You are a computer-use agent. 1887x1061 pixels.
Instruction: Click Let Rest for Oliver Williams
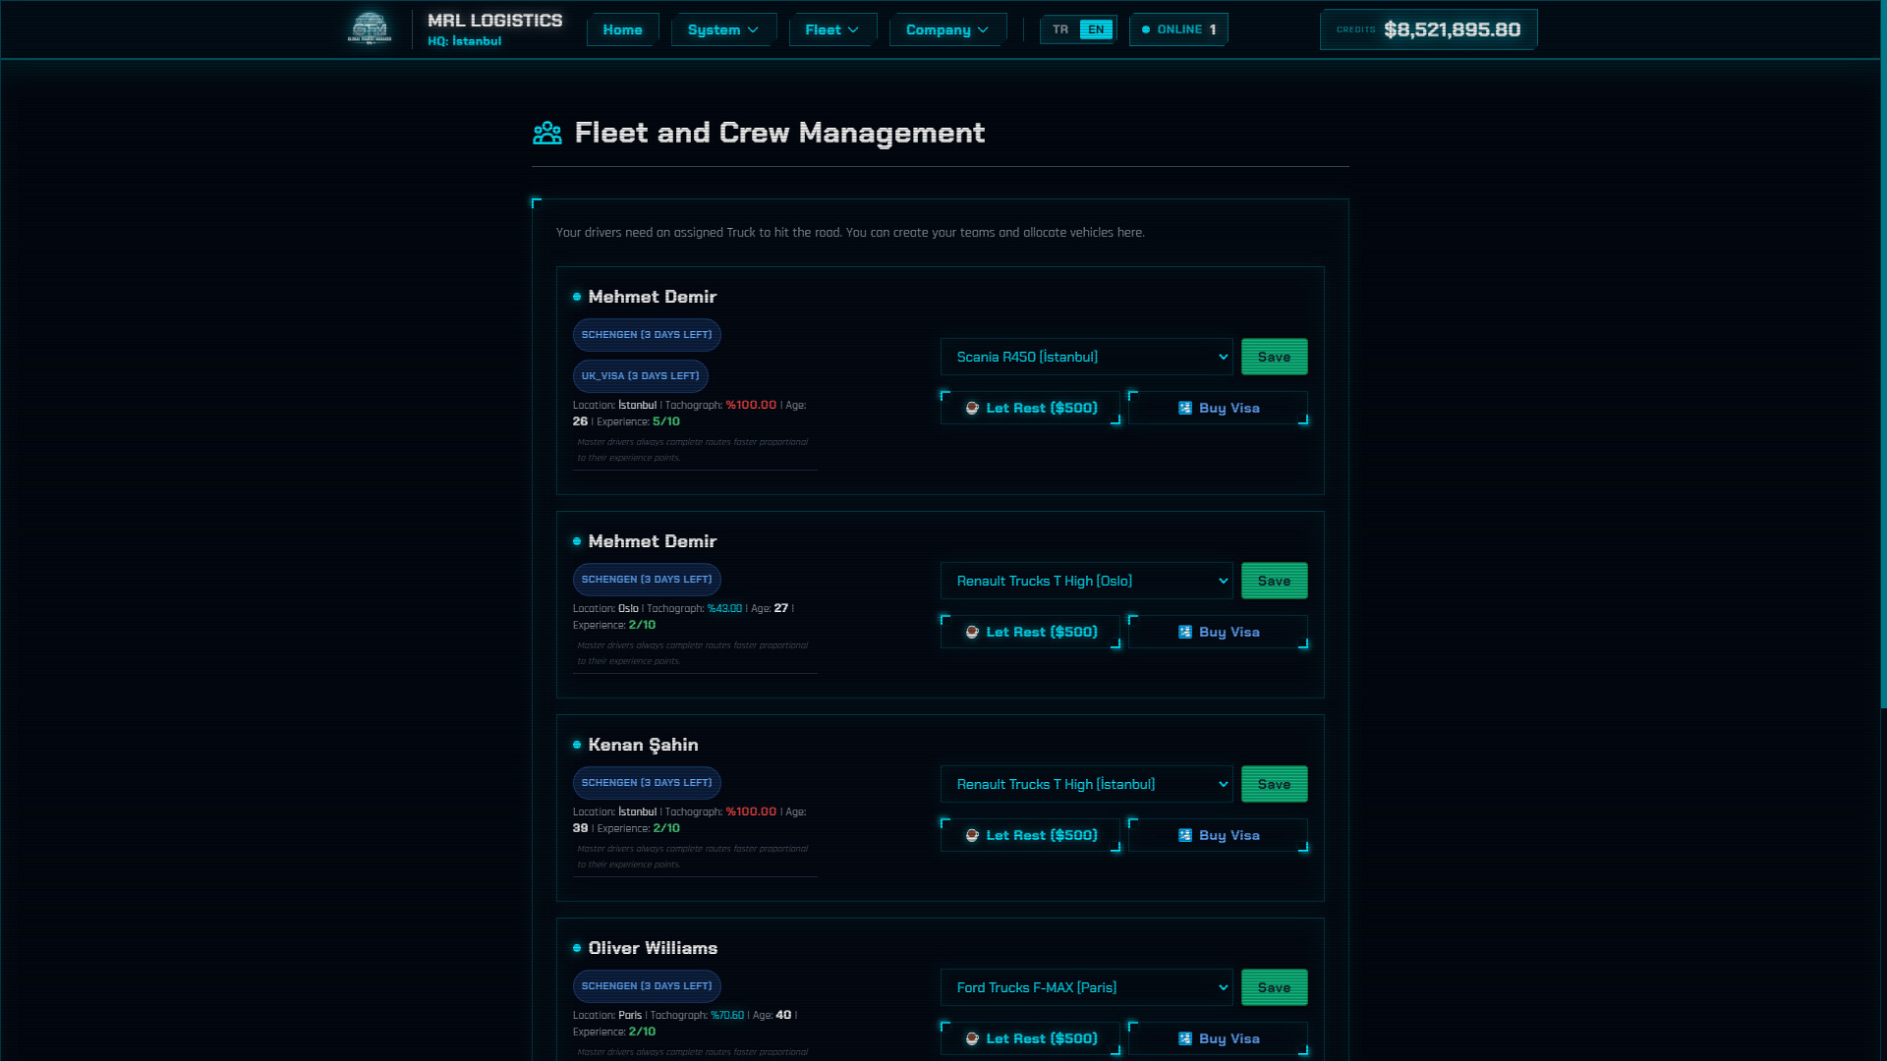(x=1029, y=1037)
